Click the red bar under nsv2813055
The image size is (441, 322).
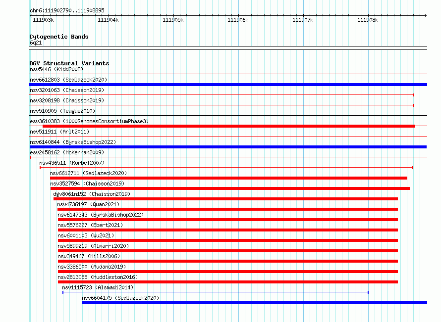228,282
